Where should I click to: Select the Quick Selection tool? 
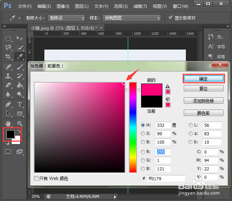point(20,47)
